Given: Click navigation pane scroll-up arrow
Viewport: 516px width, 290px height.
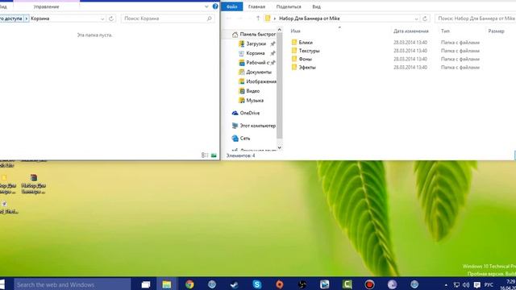Looking at the screenshot, I should [280, 30].
